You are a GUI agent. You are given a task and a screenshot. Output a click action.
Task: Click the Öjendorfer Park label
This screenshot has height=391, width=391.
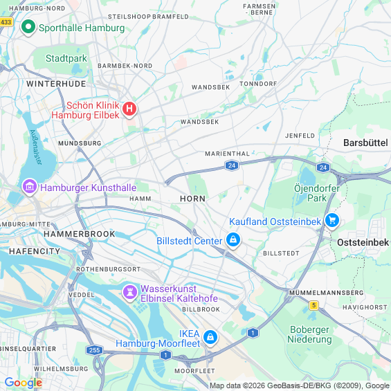[x=317, y=193]
